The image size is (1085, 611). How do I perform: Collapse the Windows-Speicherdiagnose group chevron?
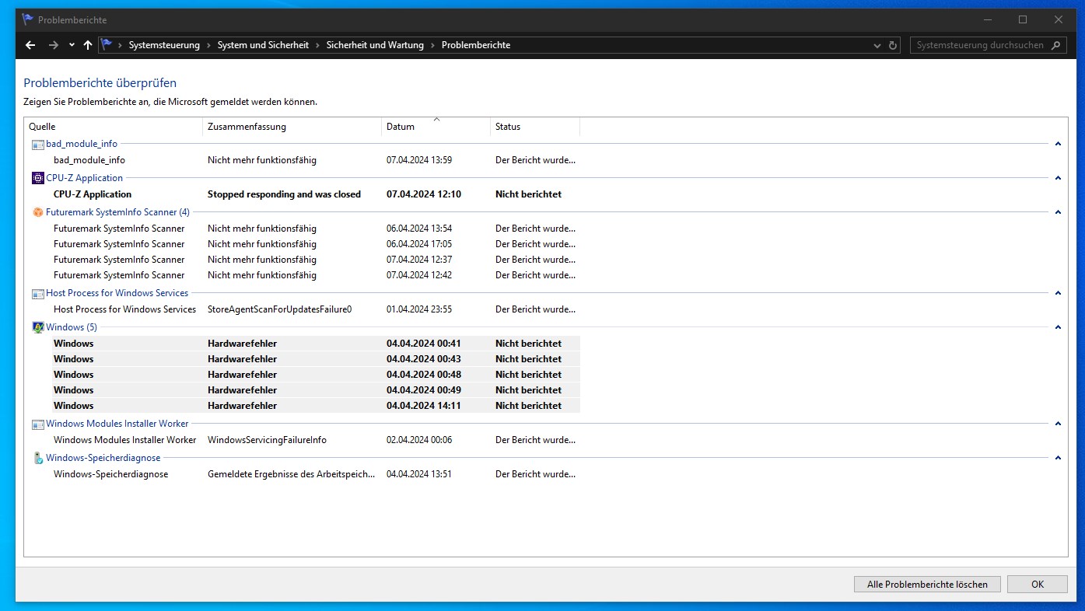[x=1058, y=458]
